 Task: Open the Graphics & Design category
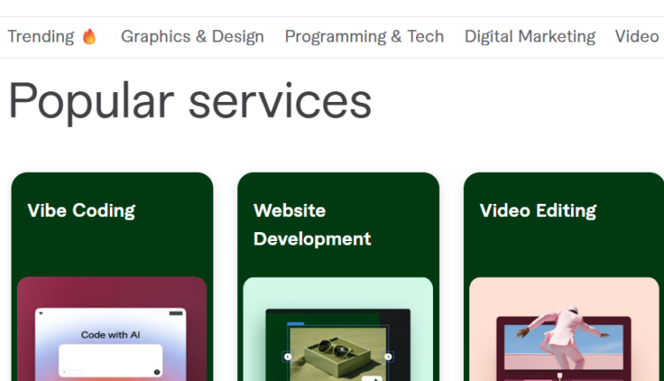pos(192,36)
